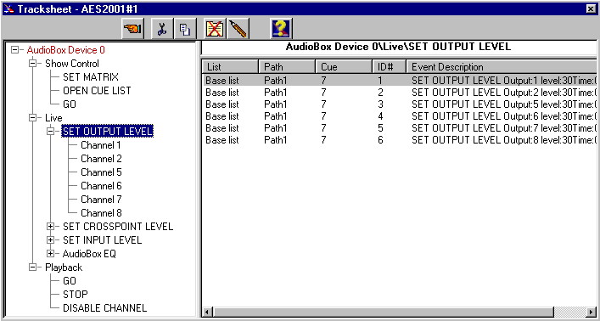Sort by the ID# column header

click(x=390, y=67)
